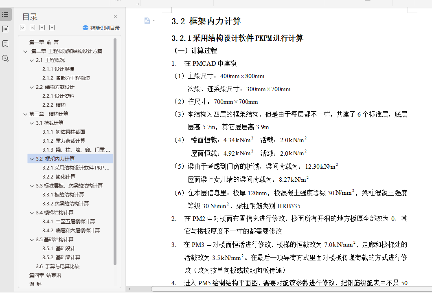Collapse the 3.1 荷载计算 node
This screenshot has width=432, height=293.
pos(32,123)
